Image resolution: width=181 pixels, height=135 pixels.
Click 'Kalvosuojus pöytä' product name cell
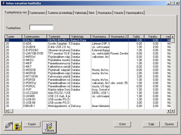[x=59, y=76]
